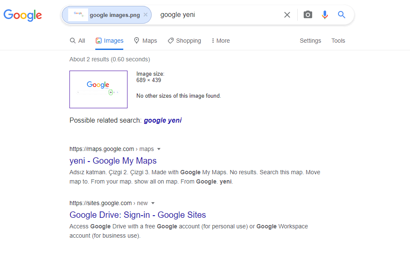Open search by image camera

pyautogui.click(x=308, y=15)
